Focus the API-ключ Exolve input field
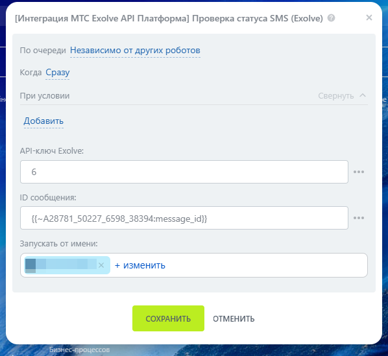The image size is (388, 356). tap(184, 172)
